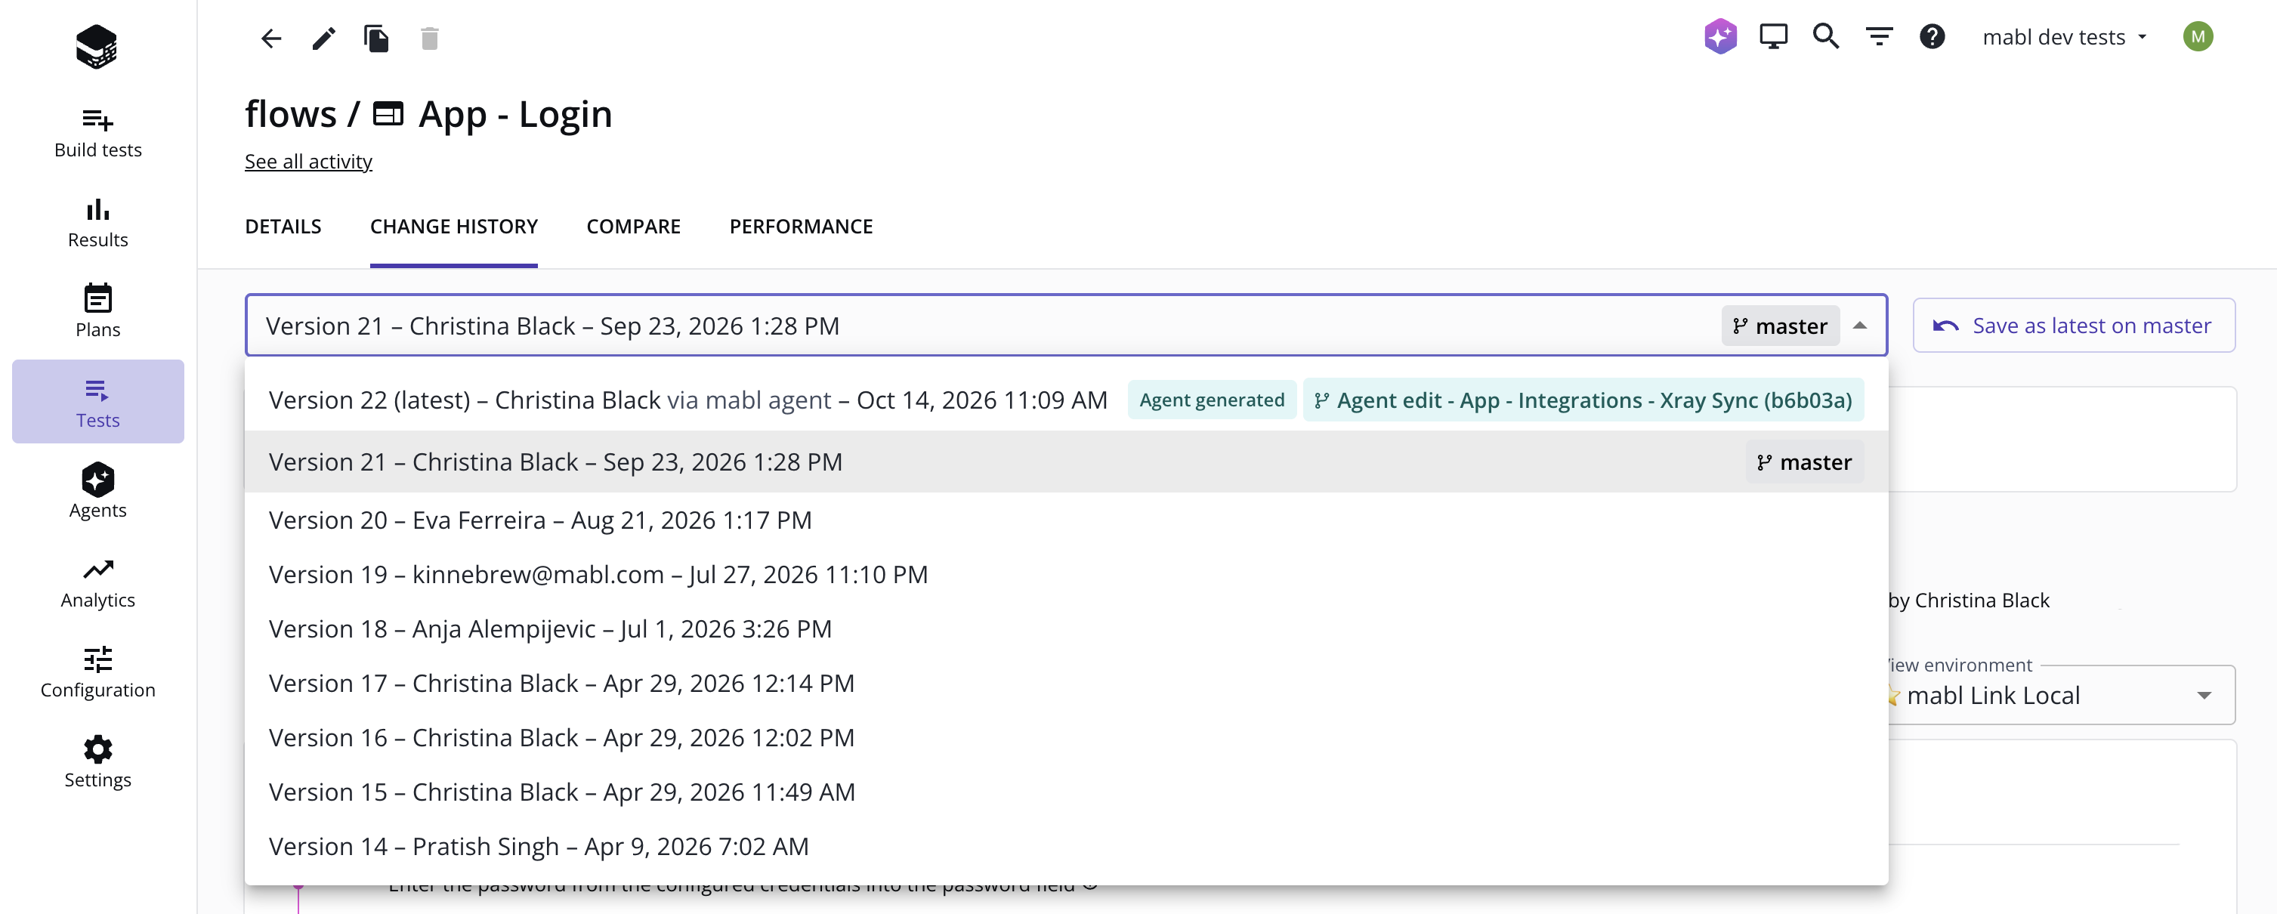Open Tests in sidebar
This screenshot has height=914, width=2277.
point(98,401)
